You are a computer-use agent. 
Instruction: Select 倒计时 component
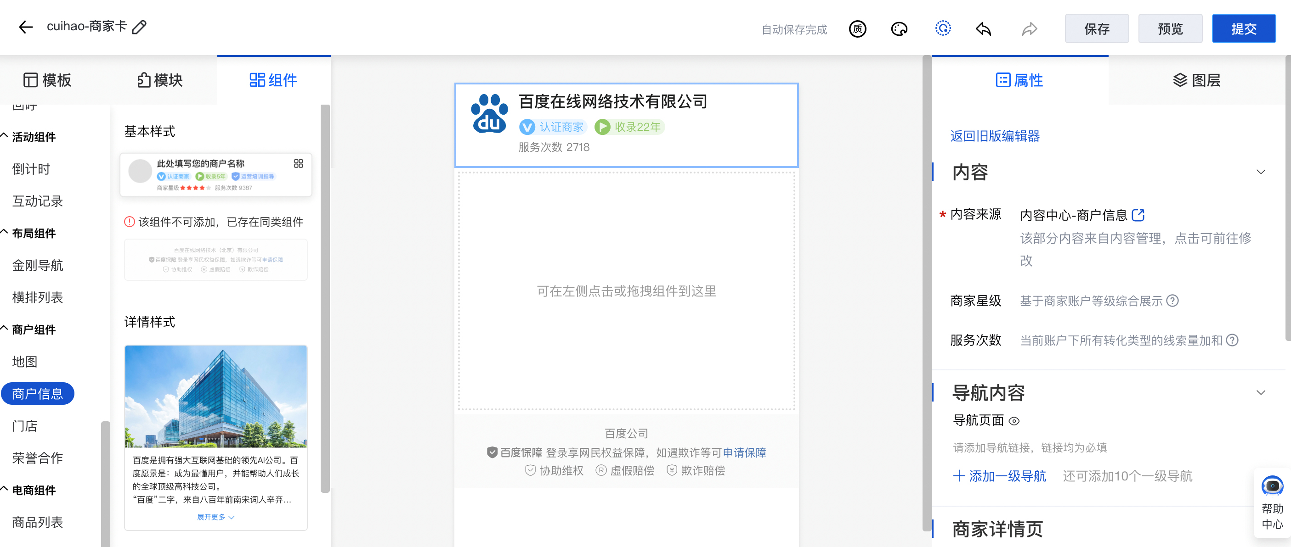click(31, 169)
